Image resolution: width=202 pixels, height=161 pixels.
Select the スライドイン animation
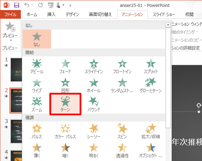94,66
